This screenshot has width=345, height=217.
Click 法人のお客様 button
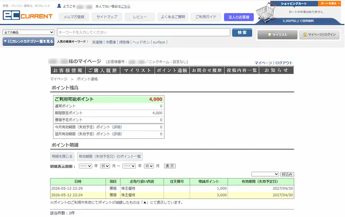239,17
